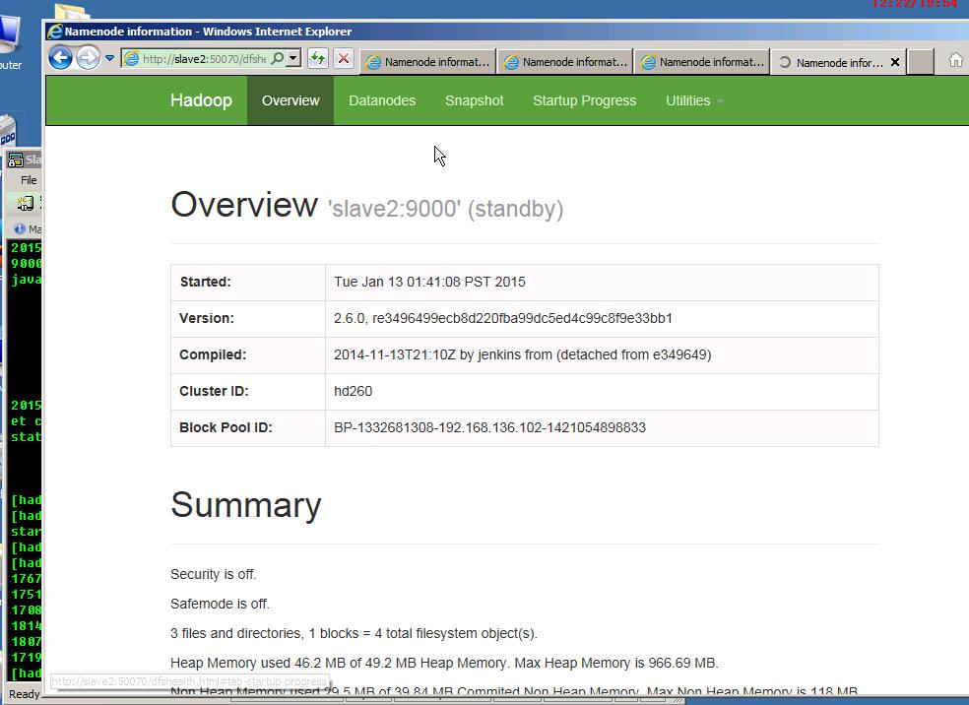Click the browser Forward arrow button
This screenshot has width=969, height=705.
pos(89,58)
